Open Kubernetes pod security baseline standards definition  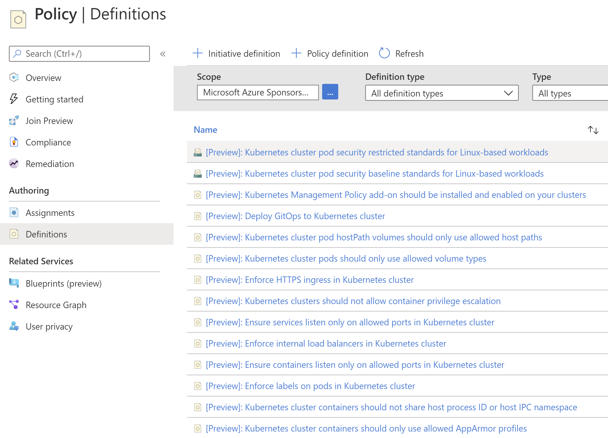tap(375, 174)
